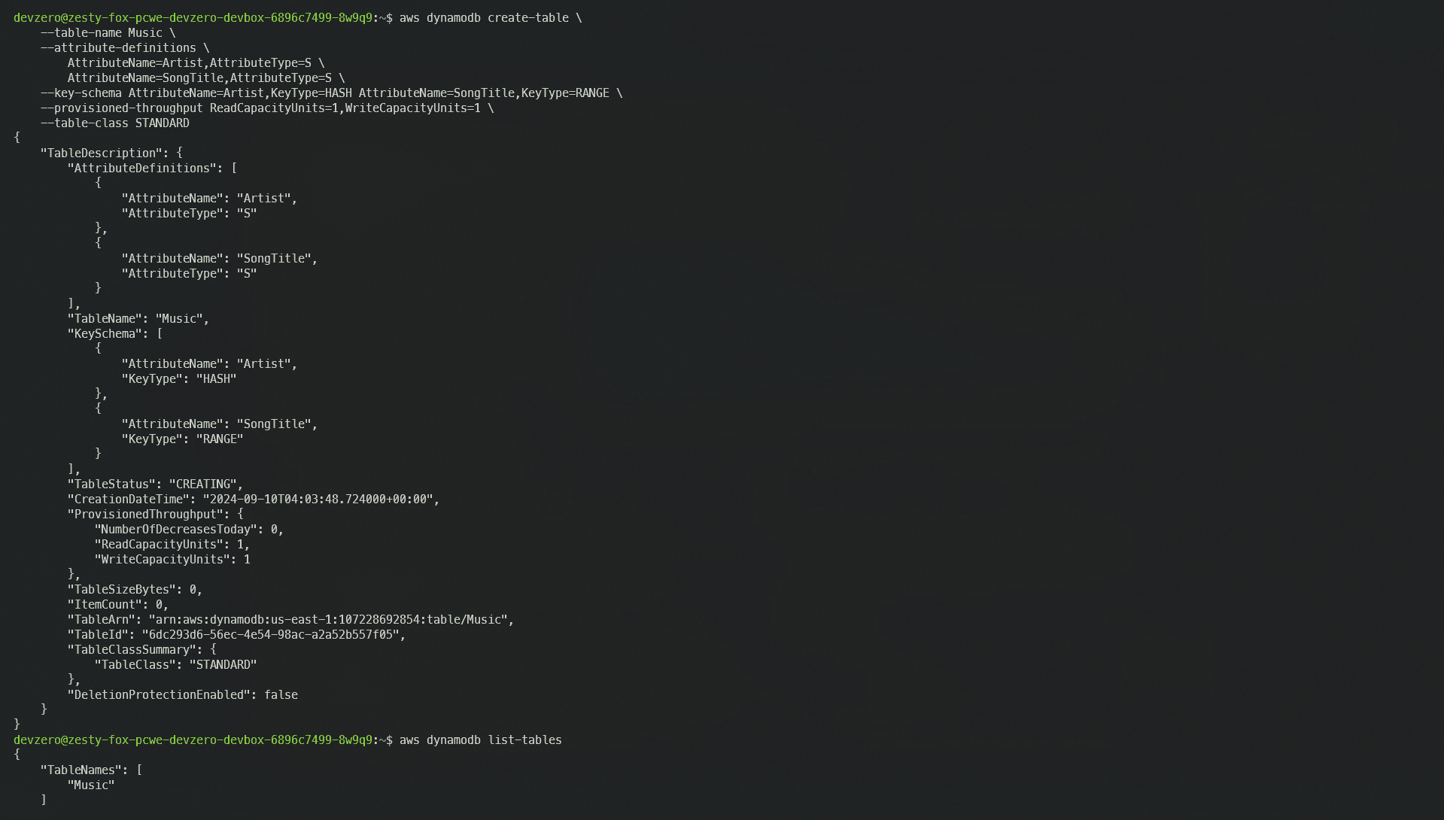Click "TableStatus": "CREATING" line
Screen dimensions: 1444x820
[x=155, y=484]
